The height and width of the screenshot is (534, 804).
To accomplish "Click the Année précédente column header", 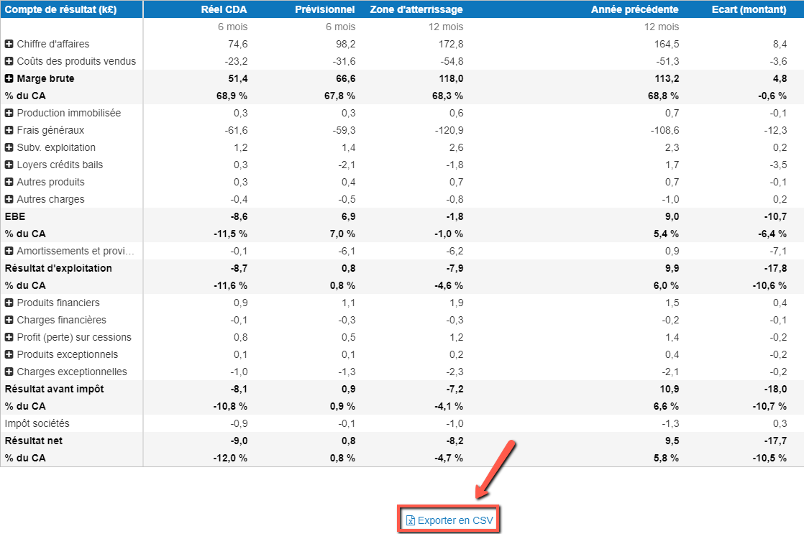I will coord(635,9).
